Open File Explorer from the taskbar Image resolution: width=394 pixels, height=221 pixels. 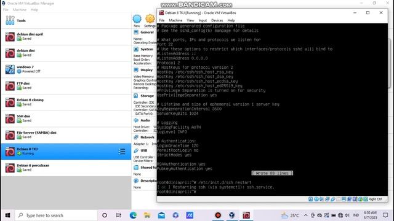pos(147,215)
